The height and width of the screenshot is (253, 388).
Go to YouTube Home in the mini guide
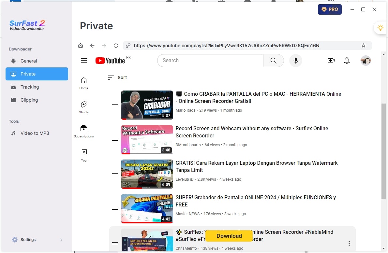[x=84, y=83]
